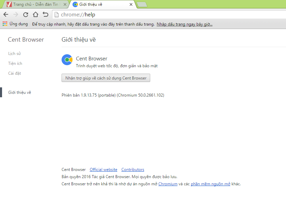
Task: Click the undo closed tab icon
Action: coord(45,14)
